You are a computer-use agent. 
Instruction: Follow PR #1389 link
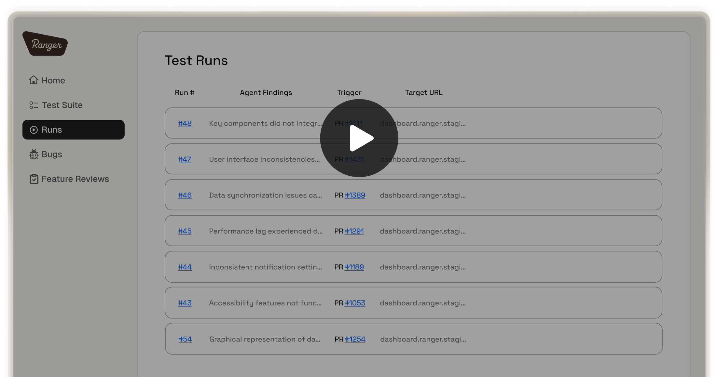pyautogui.click(x=355, y=195)
